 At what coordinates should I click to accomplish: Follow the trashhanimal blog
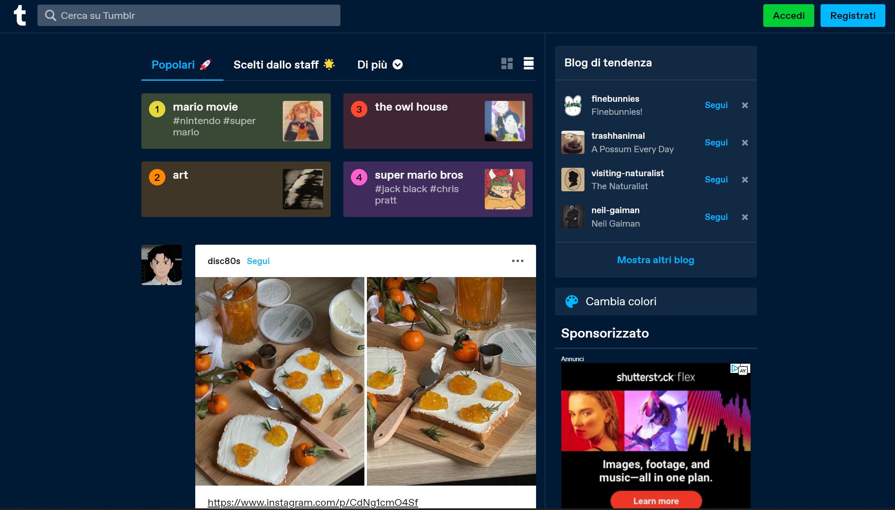click(716, 143)
